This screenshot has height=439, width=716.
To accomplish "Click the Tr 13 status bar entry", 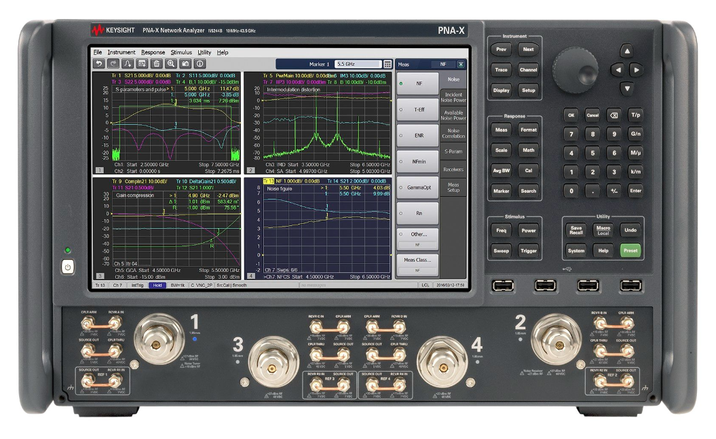I will pyautogui.click(x=100, y=285).
